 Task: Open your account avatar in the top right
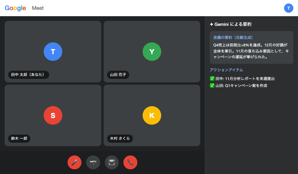click(289, 8)
